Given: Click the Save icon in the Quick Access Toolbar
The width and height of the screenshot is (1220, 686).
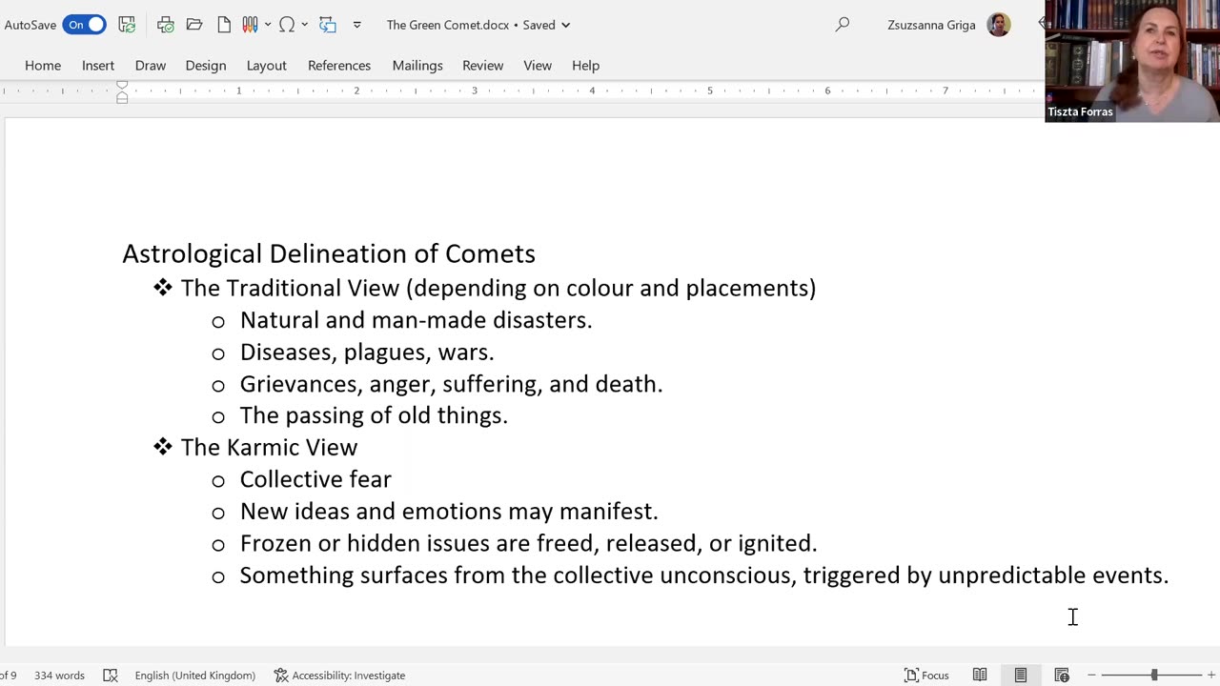Looking at the screenshot, I should pyautogui.click(x=127, y=25).
